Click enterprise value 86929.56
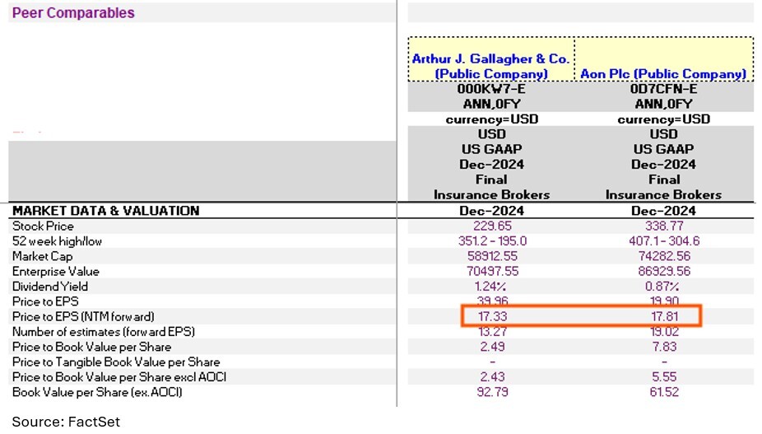 pyautogui.click(x=664, y=272)
